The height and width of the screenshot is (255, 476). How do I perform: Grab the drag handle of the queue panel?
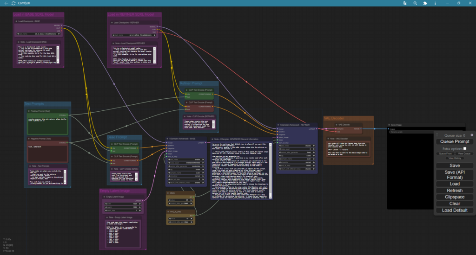pyautogui.click(x=437, y=135)
